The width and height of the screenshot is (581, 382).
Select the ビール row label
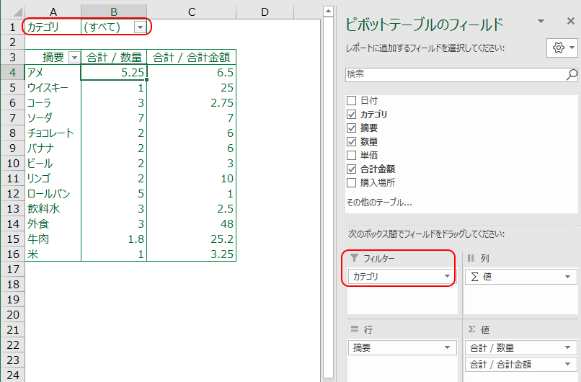53,164
